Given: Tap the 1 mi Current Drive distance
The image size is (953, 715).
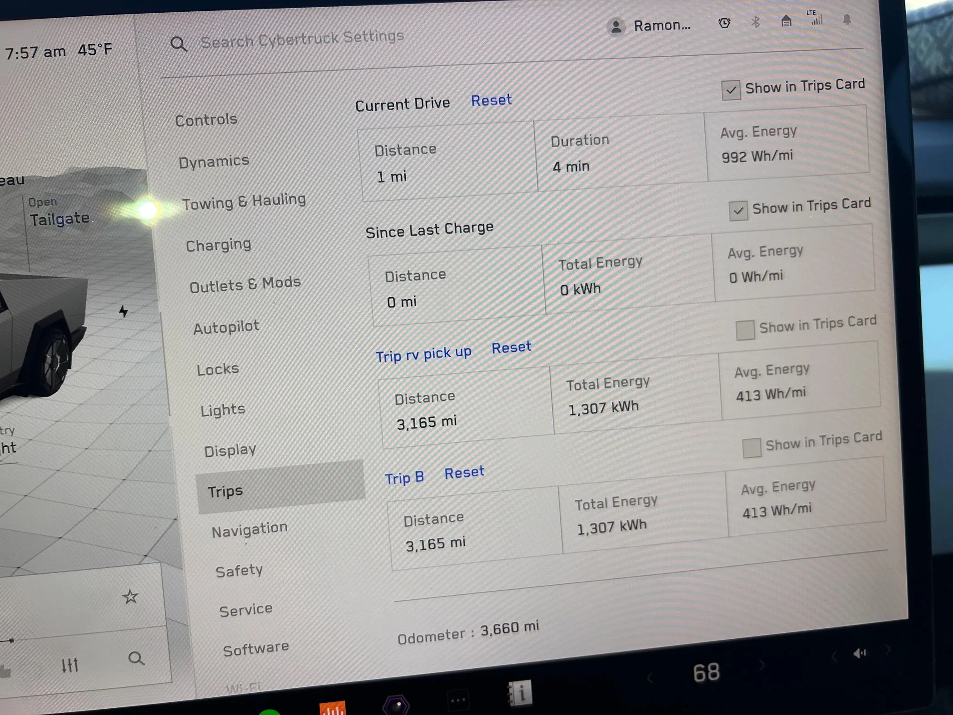Looking at the screenshot, I should pyautogui.click(x=391, y=177).
